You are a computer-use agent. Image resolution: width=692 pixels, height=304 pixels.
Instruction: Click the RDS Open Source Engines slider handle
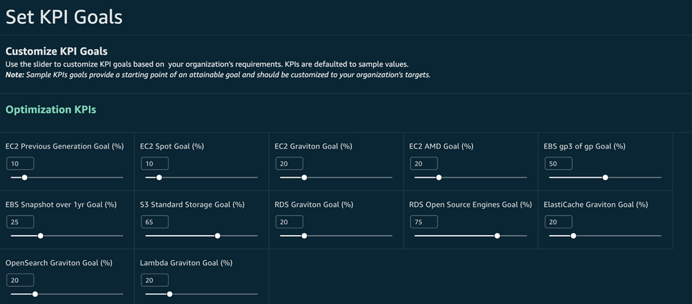497,236
